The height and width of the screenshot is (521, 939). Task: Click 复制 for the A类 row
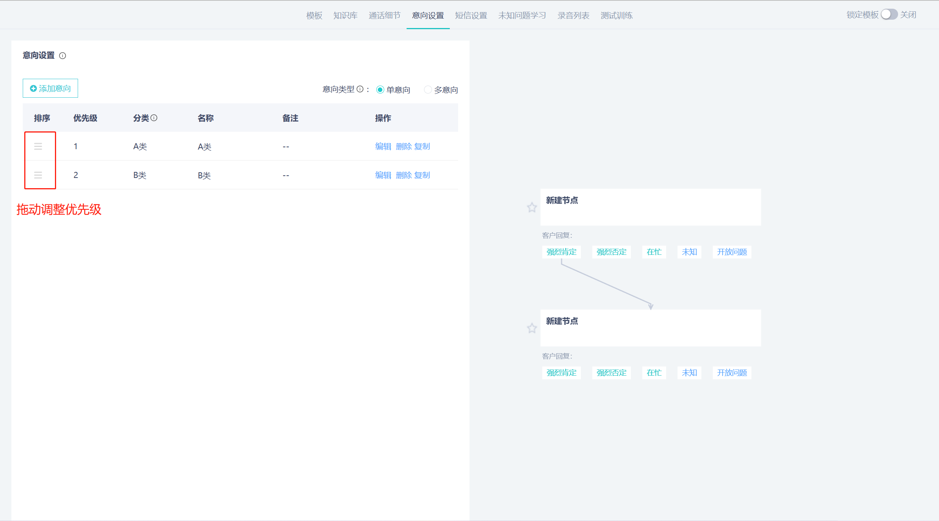click(422, 146)
